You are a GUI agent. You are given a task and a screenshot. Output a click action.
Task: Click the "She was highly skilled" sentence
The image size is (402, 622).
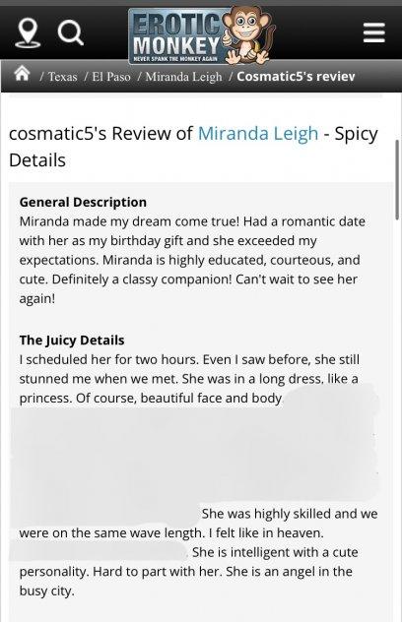pyautogui.click(x=198, y=524)
